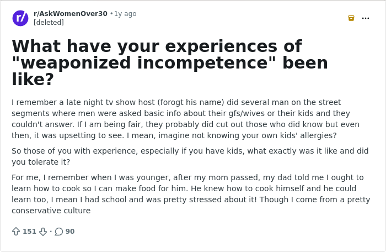Open the r/AskWomenOver30 subreddit link

71,14
